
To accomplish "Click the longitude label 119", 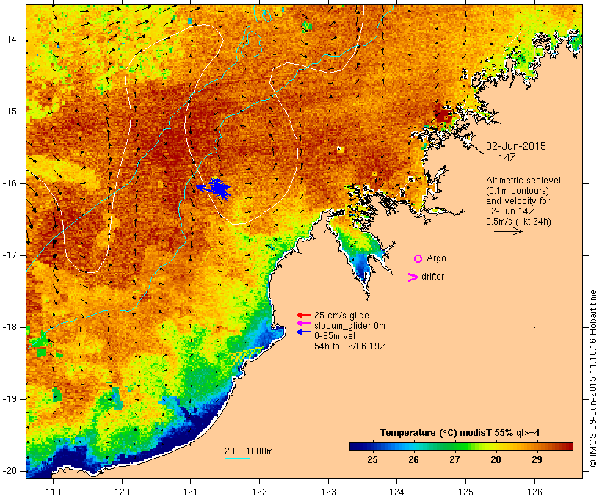I will pyautogui.click(x=53, y=492).
